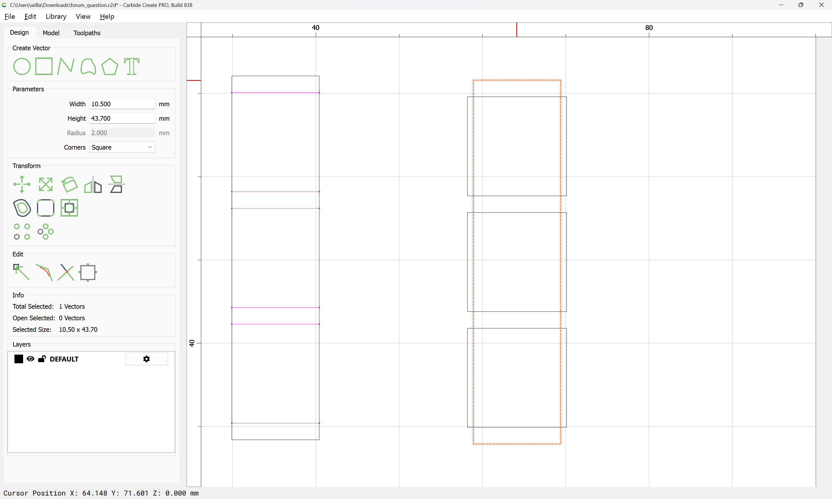Click DEFAULT layer black color swatch
This screenshot has width=832, height=499.
pyautogui.click(x=19, y=359)
